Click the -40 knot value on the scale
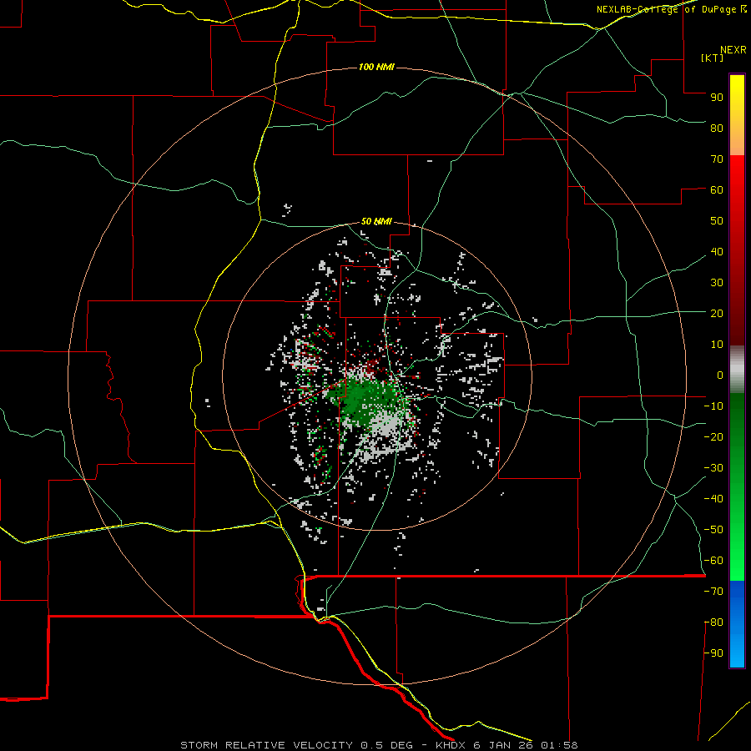The width and height of the screenshot is (751, 751). pyautogui.click(x=713, y=499)
